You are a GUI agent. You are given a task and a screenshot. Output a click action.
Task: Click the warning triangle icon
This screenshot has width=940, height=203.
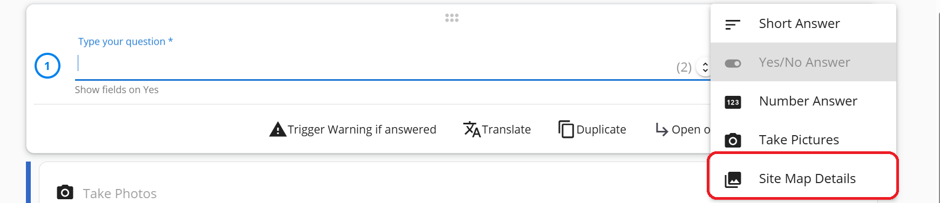click(x=278, y=129)
